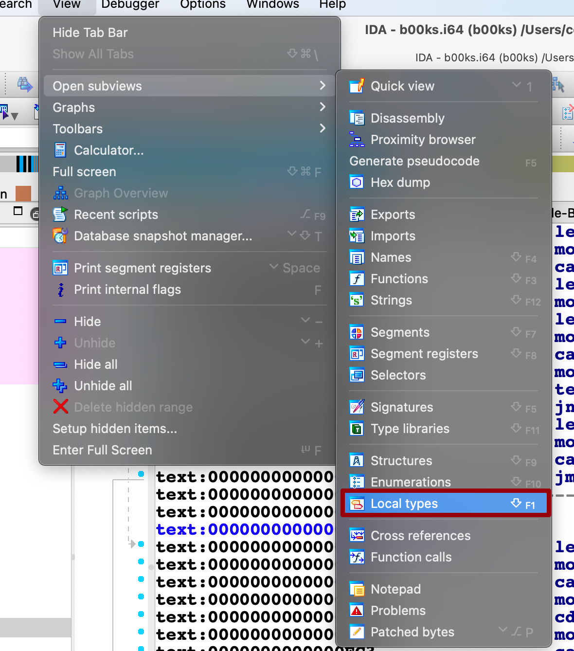Open the Exports window icon
574x651 pixels.
[x=357, y=215]
